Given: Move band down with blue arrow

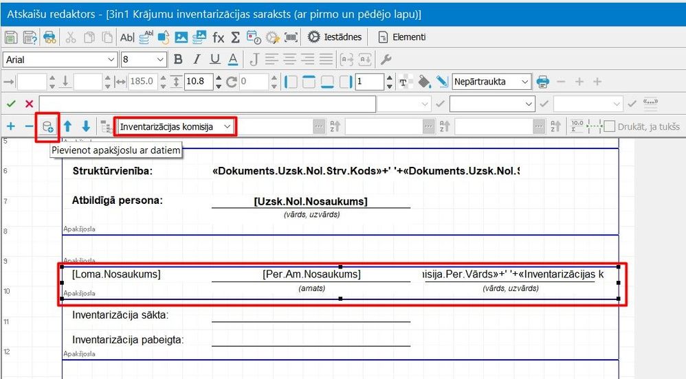Looking at the screenshot, I should click(86, 127).
